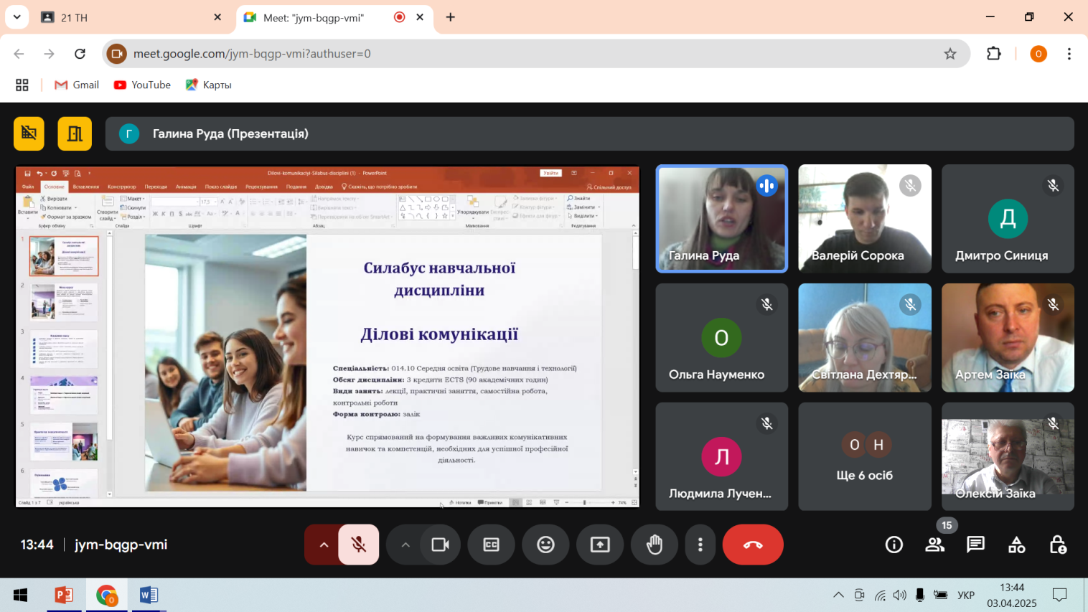Show the participants list with 15 people
Screen dimensions: 1088x612
pyautogui.click(x=934, y=545)
